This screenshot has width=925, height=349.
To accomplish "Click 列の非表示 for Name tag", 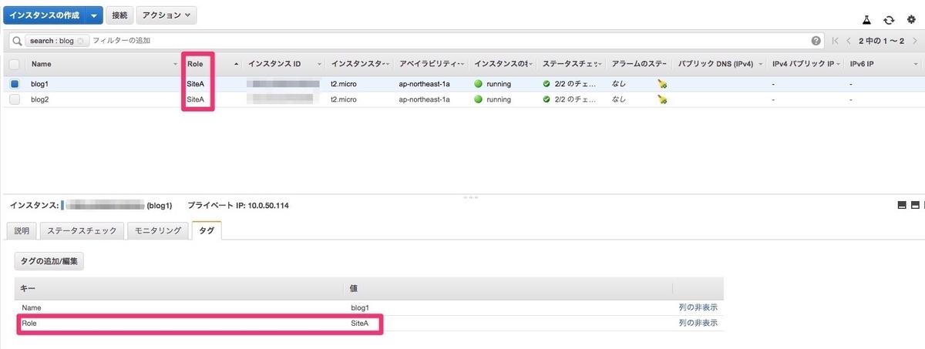I will pyautogui.click(x=698, y=307).
